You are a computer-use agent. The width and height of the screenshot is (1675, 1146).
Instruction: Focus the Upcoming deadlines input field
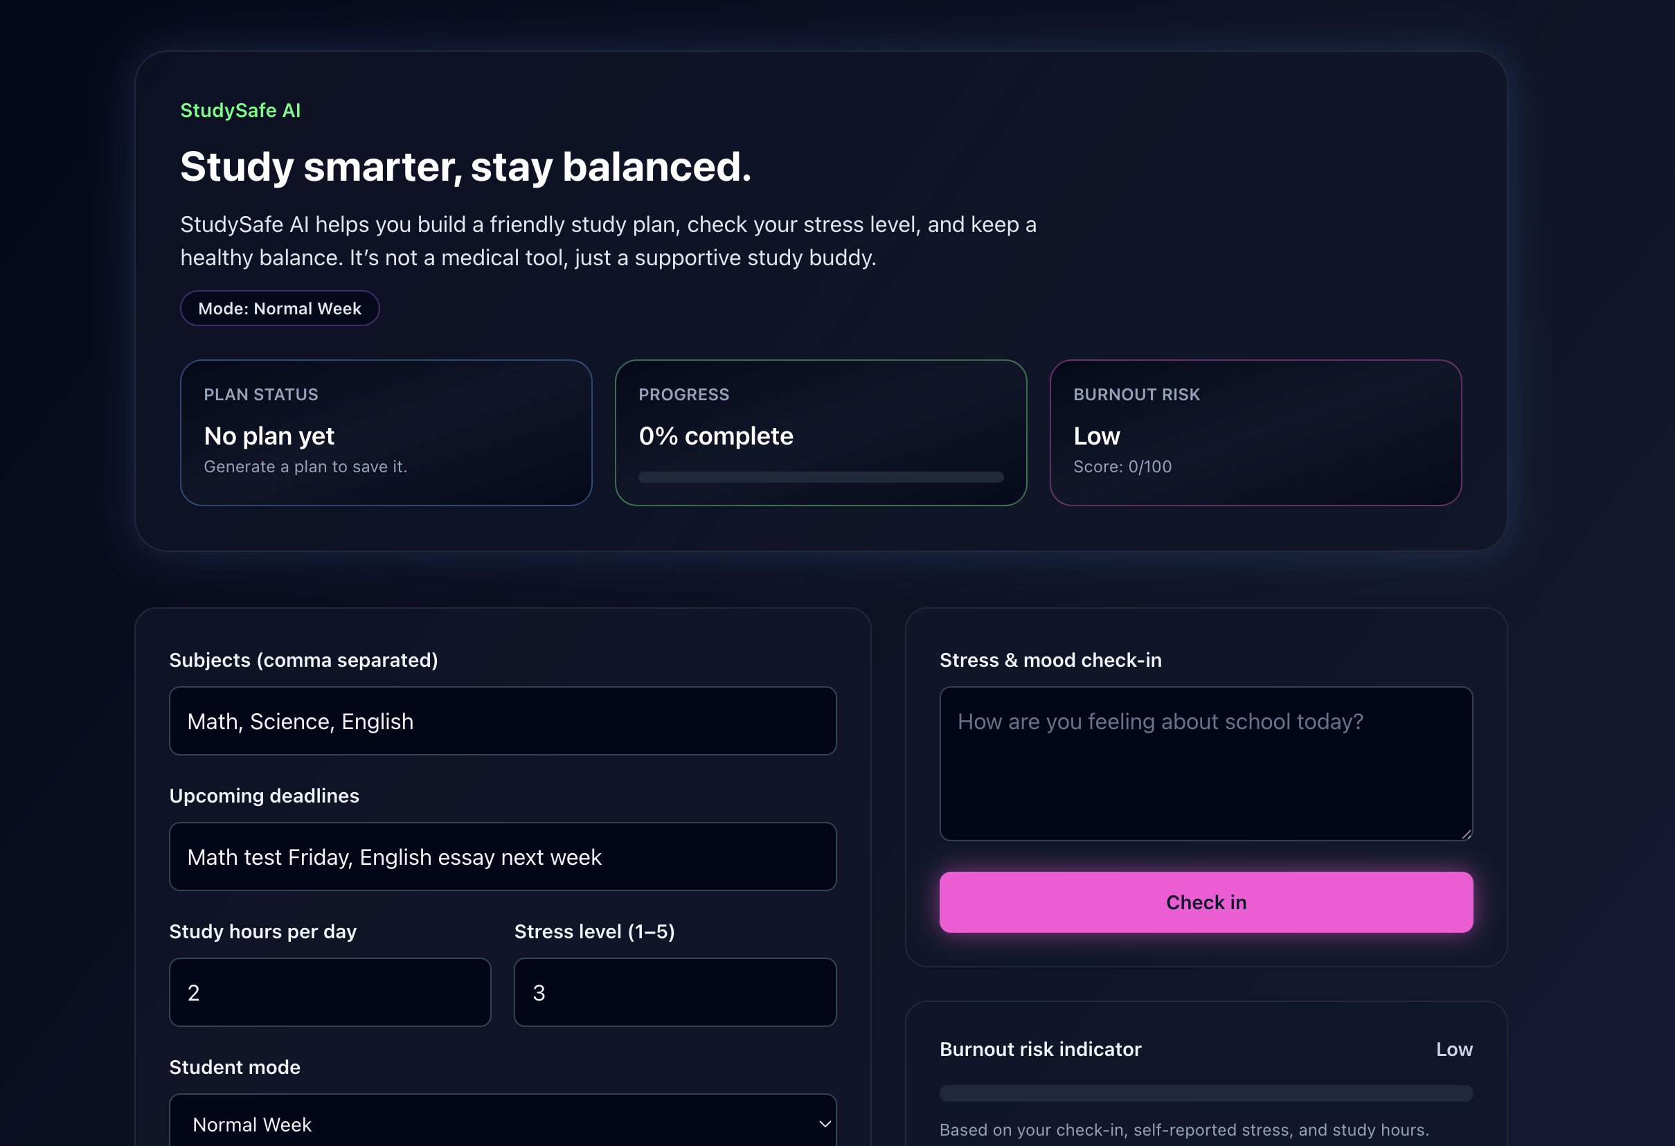point(502,857)
